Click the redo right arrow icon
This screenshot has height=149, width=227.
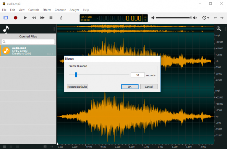coord(222,18)
